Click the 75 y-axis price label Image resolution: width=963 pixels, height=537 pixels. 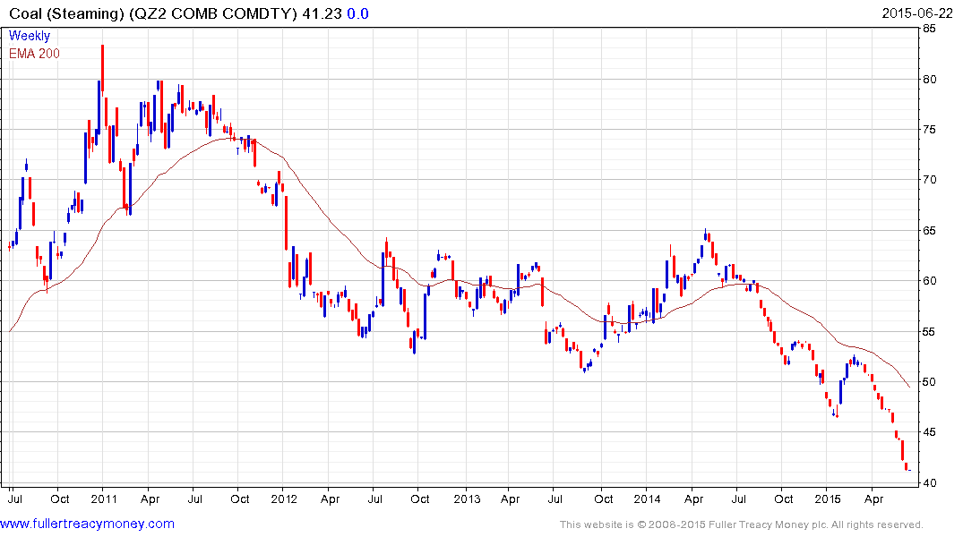point(929,130)
